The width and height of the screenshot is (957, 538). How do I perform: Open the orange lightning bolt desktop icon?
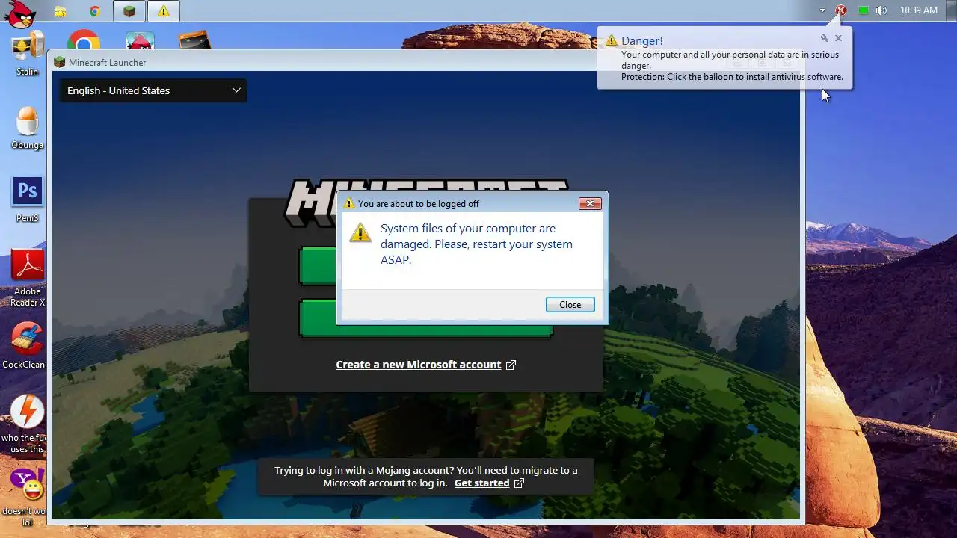pos(28,424)
